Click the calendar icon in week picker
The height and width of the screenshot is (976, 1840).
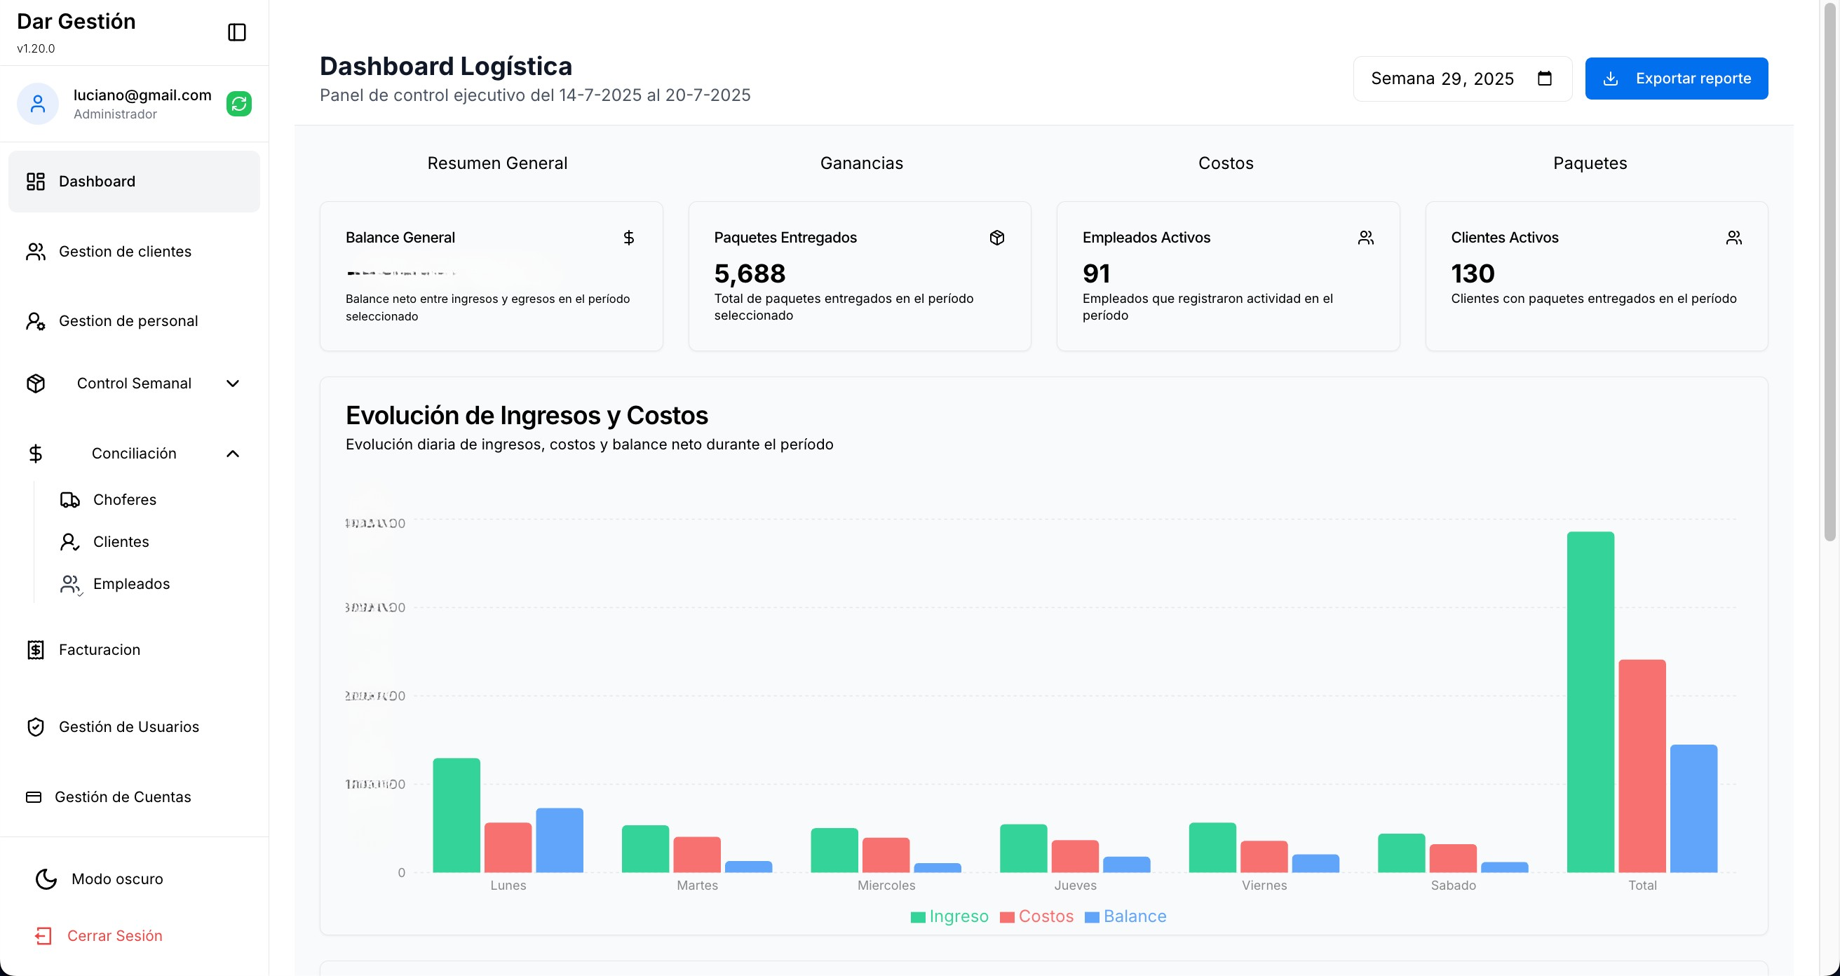[x=1544, y=79]
